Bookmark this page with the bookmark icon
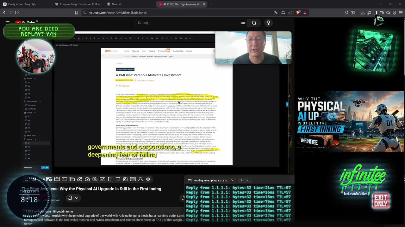The width and height of the screenshot is (405, 227). (x=76, y=13)
